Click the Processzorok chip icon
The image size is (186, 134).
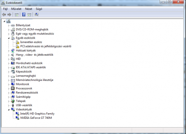[x=13, y=88]
